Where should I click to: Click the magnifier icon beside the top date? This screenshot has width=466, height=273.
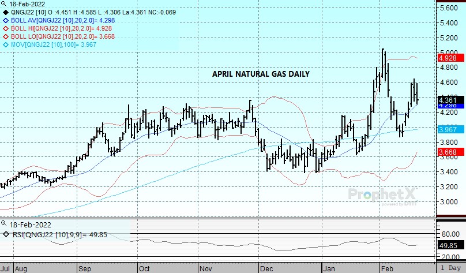[3, 3]
